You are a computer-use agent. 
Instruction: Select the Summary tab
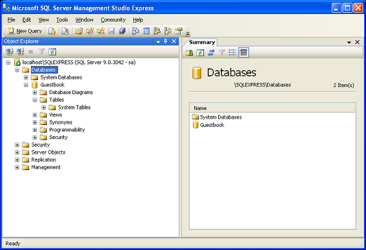(x=202, y=42)
